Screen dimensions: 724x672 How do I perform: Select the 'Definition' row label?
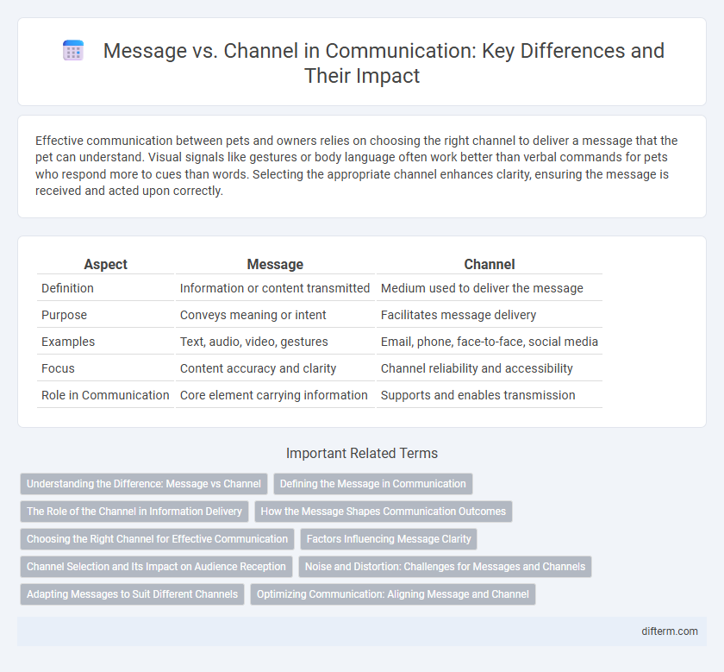coord(67,288)
